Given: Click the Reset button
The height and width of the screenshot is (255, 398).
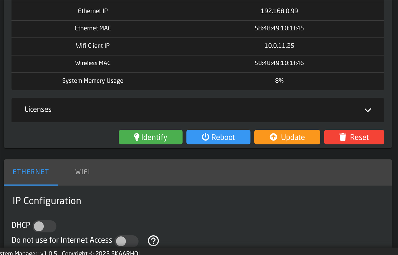Looking at the screenshot, I should (x=354, y=137).
